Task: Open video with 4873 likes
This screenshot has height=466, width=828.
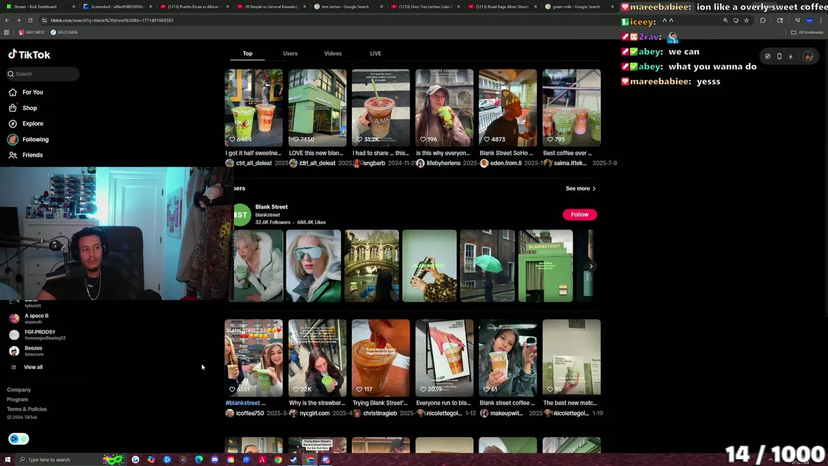Action: coord(507,107)
